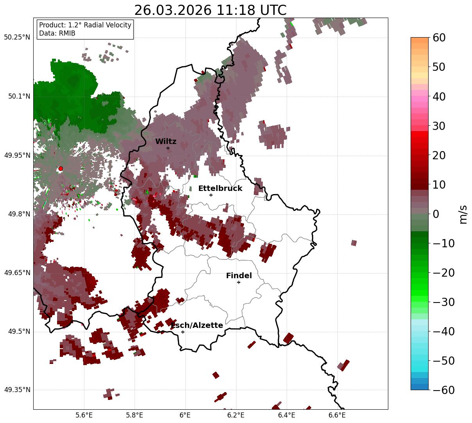Click the Product: 1.2° Radial Velocity text
This screenshot has width=472, height=423.
[x=85, y=25]
